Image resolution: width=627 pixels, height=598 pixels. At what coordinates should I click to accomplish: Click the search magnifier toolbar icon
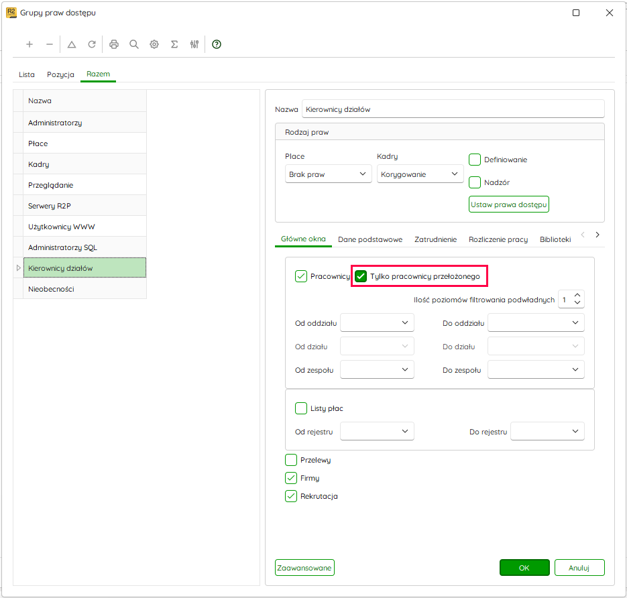134,44
